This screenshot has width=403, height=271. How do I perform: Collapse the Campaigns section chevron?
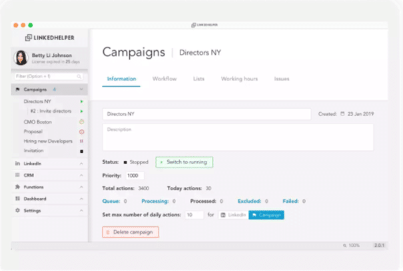pos(81,89)
